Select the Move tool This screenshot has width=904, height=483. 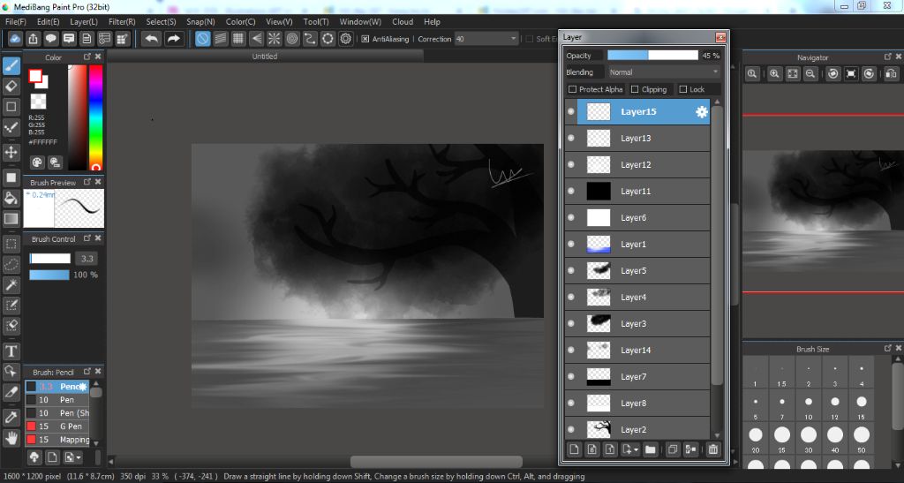[11, 152]
